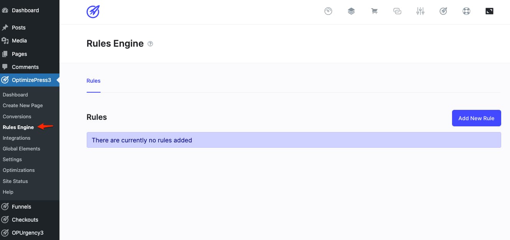This screenshot has height=240, width=510.
Task: Open Rules Engine in the sidebar submenu
Action: click(18, 127)
